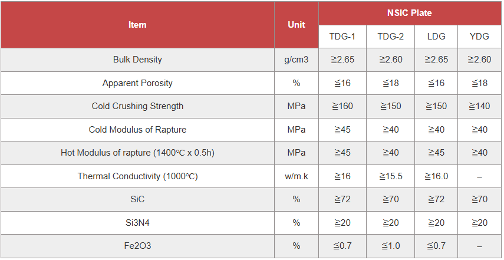Click the ≧160 crushing strength value
This screenshot has height=260, width=504.
click(x=342, y=106)
